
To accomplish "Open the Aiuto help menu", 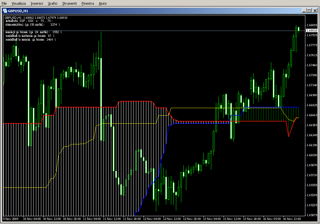I will [102, 3].
